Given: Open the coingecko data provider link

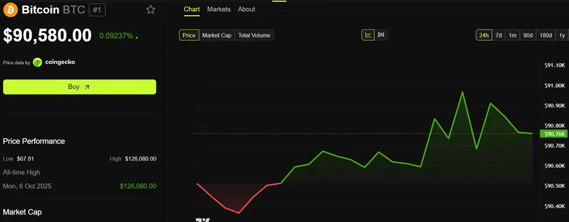Looking at the screenshot, I should pos(60,62).
